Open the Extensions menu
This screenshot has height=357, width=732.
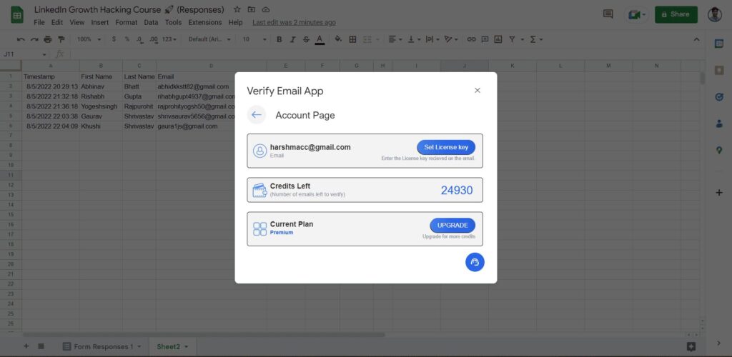pos(205,22)
